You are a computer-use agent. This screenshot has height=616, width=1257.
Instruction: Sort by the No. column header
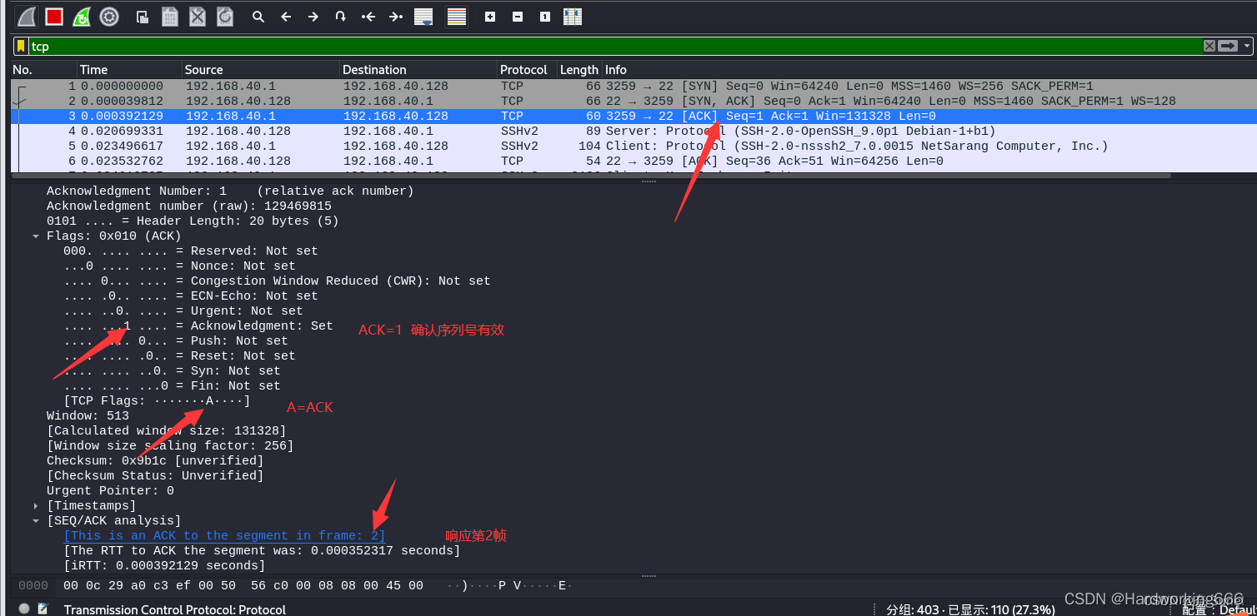point(44,70)
